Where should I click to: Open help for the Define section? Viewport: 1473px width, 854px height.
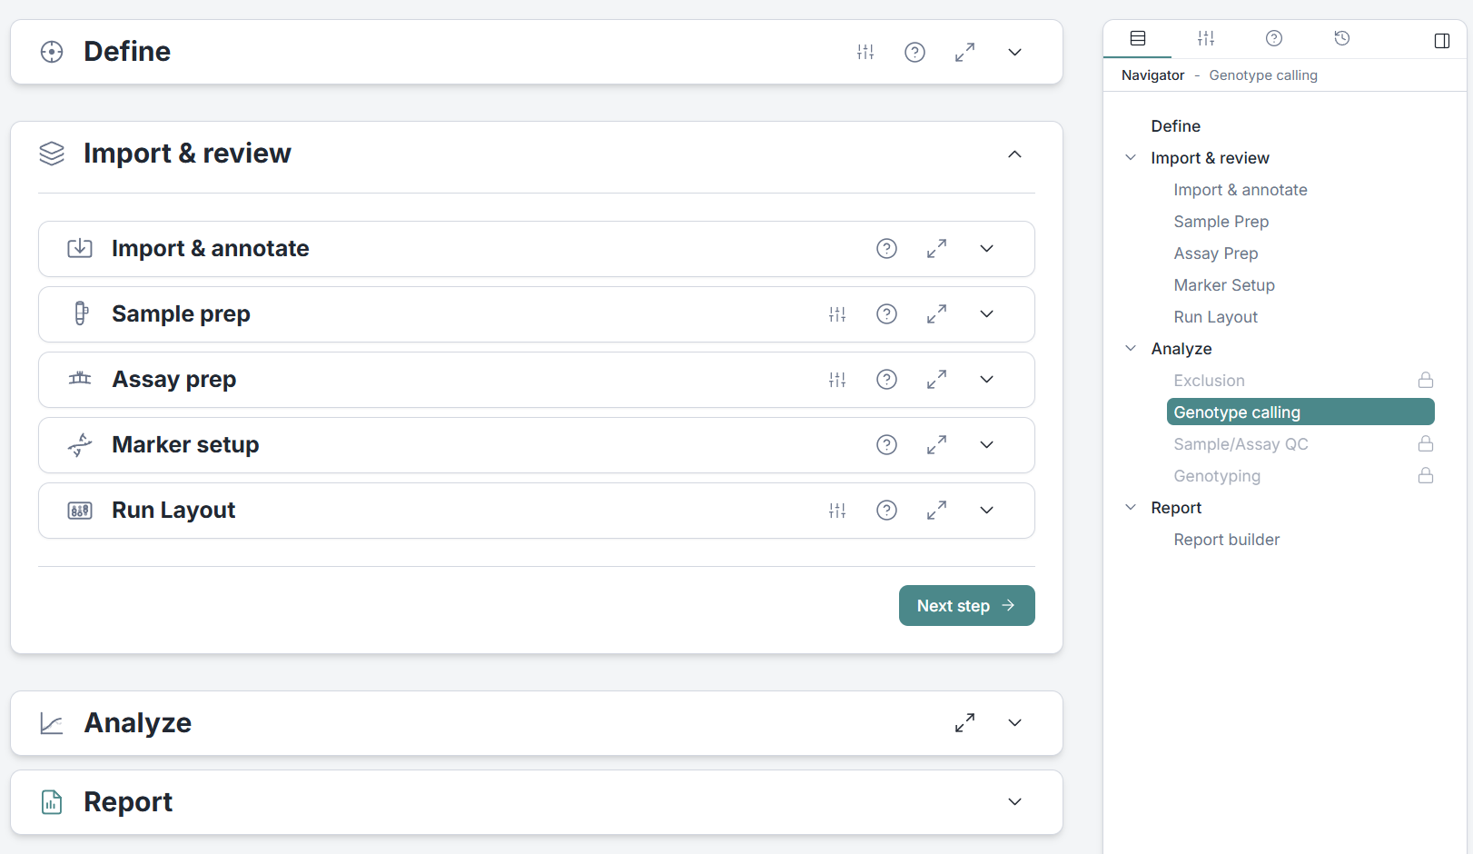pos(914,52)
